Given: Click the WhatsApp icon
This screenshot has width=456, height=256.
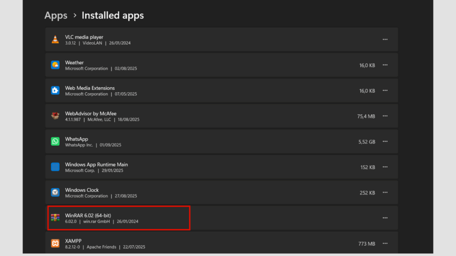Looking at the screenshot, I should pos(55,141).
